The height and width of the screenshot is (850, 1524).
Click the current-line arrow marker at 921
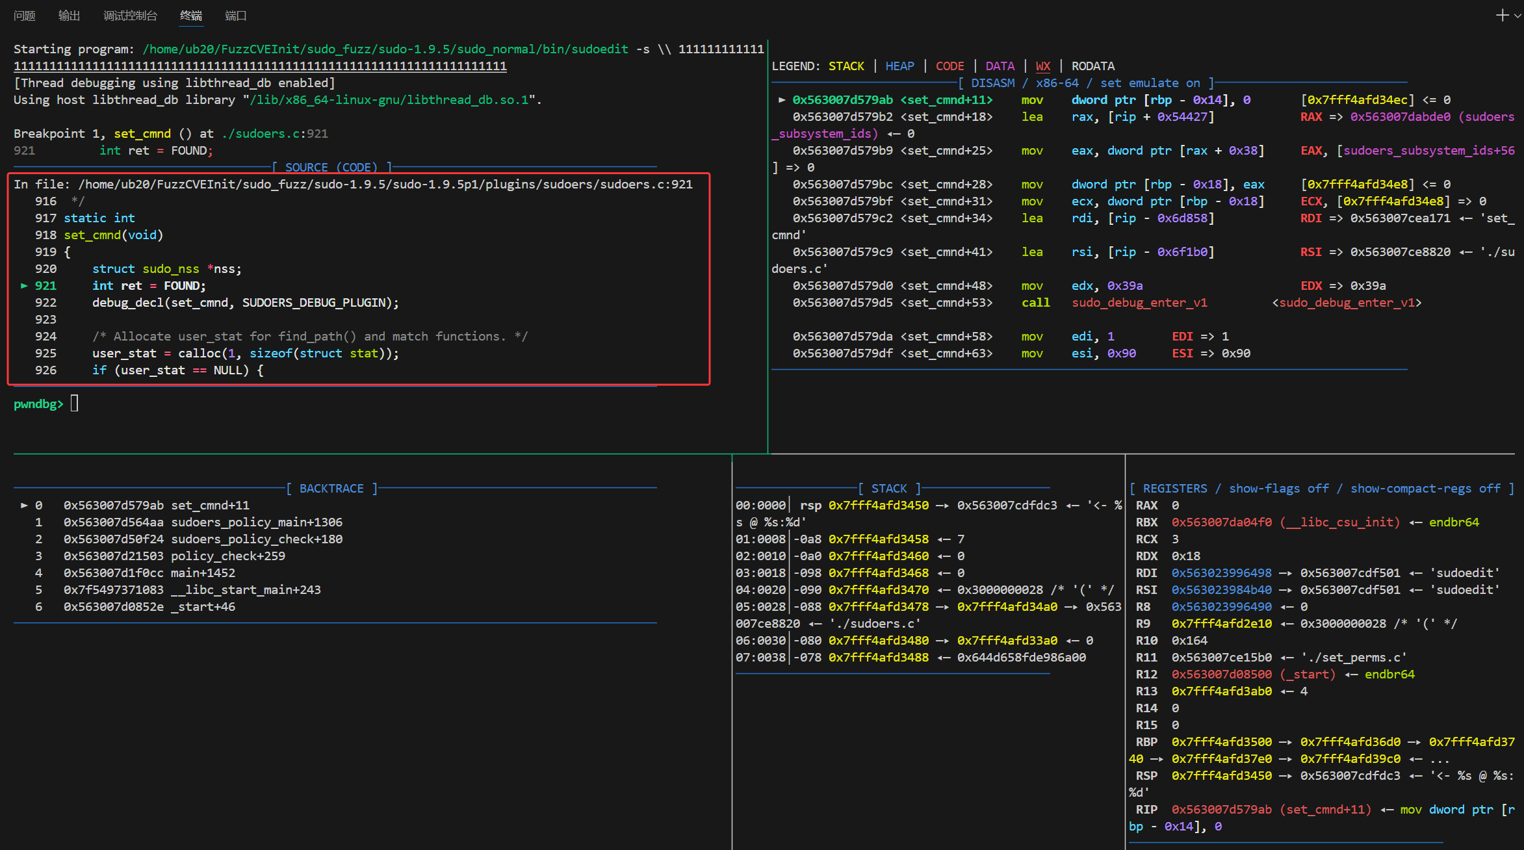pos(24,285)
